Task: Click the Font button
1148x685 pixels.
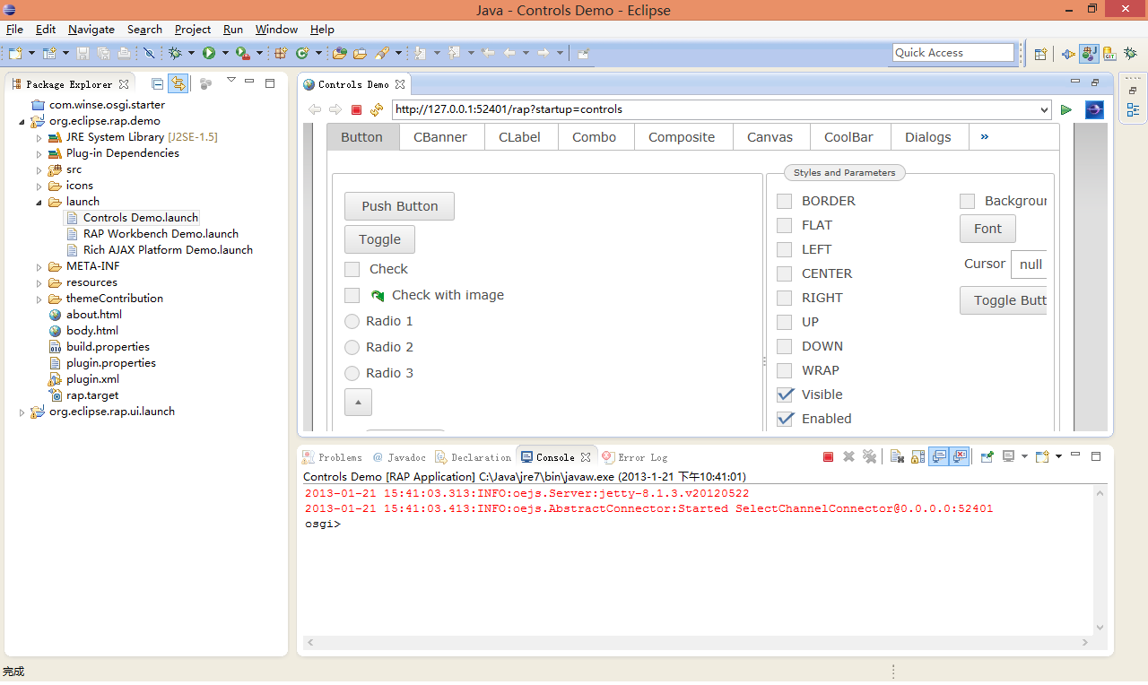Action: coord(987,229)
